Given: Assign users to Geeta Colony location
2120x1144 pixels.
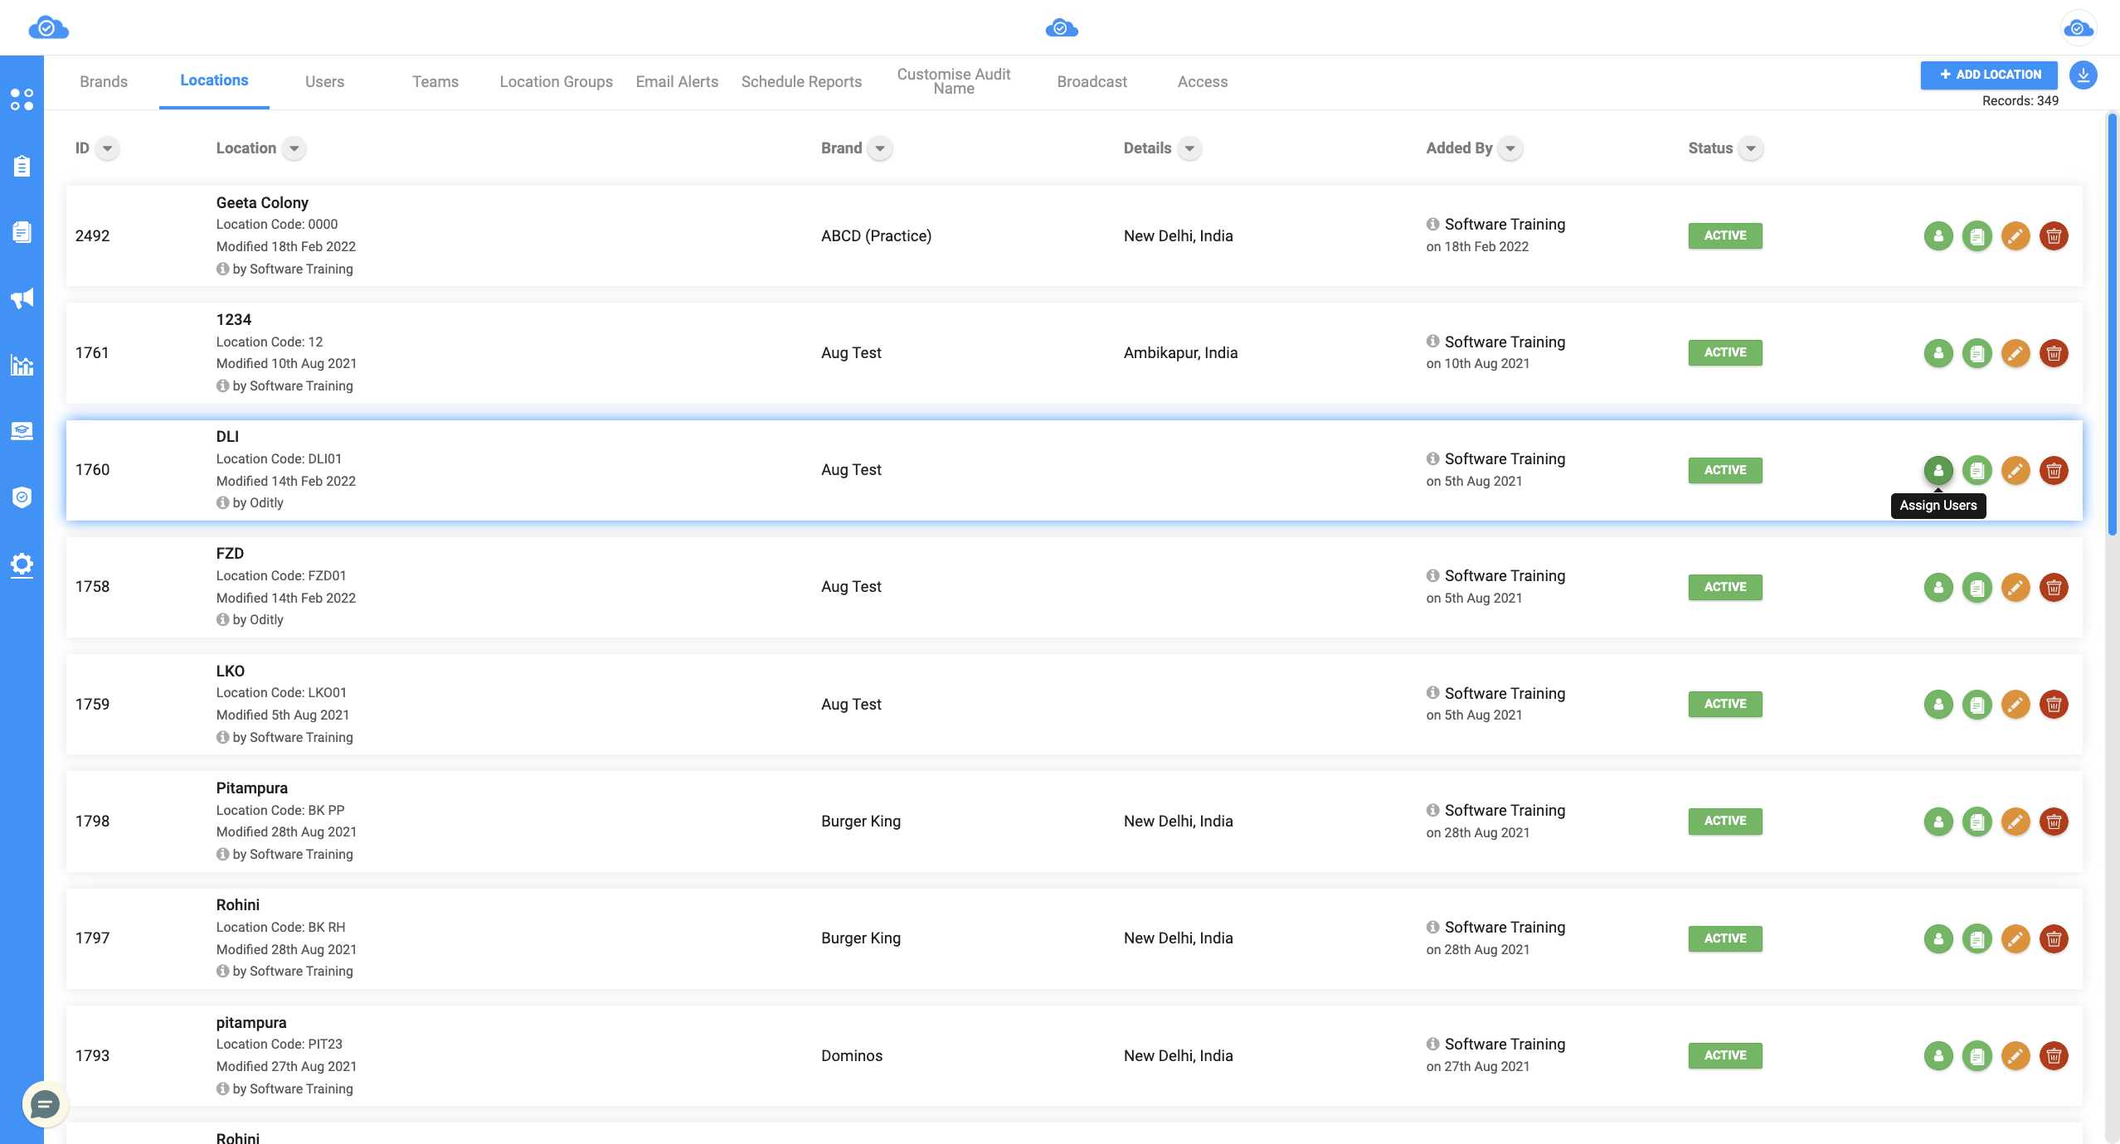Looking at the screenshot, I should (x=1938, y=236).
